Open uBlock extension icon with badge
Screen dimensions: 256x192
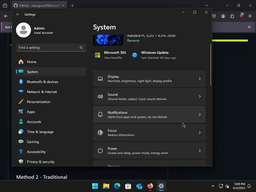click(241, 16)
